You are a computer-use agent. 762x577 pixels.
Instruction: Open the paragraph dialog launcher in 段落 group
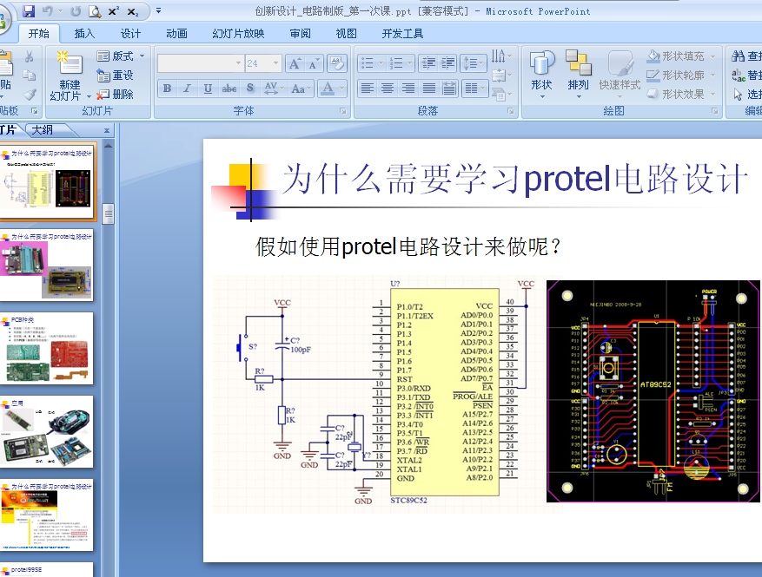point(511,111)
